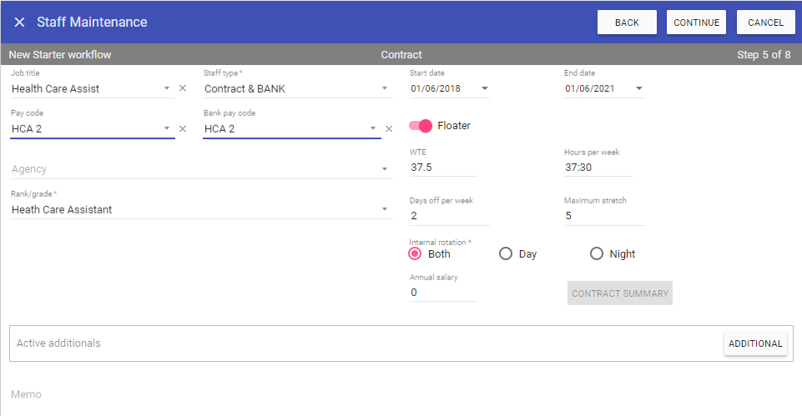802x416 pixels.
Task: Expand the Agency dropdown list
Action: pyautogui.click(x=385, y=169)
